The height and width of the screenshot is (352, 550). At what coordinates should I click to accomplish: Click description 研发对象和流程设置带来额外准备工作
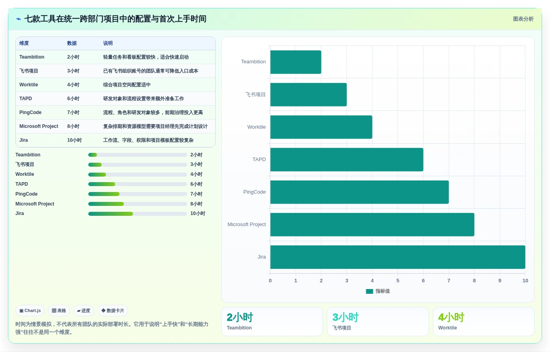coord(144,99)
